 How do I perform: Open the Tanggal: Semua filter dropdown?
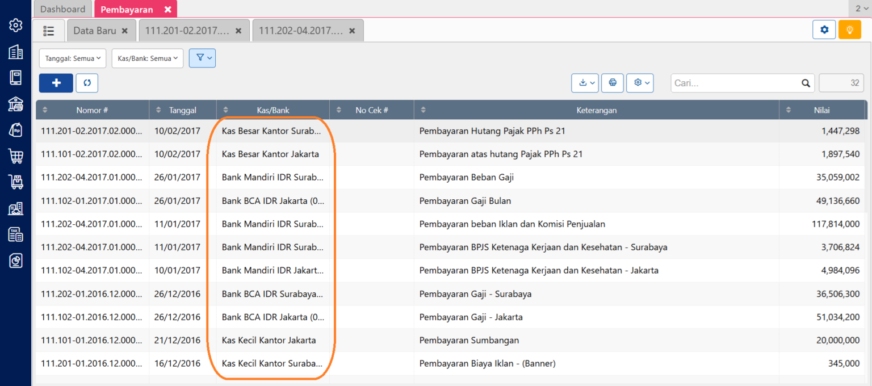(72, 58)
